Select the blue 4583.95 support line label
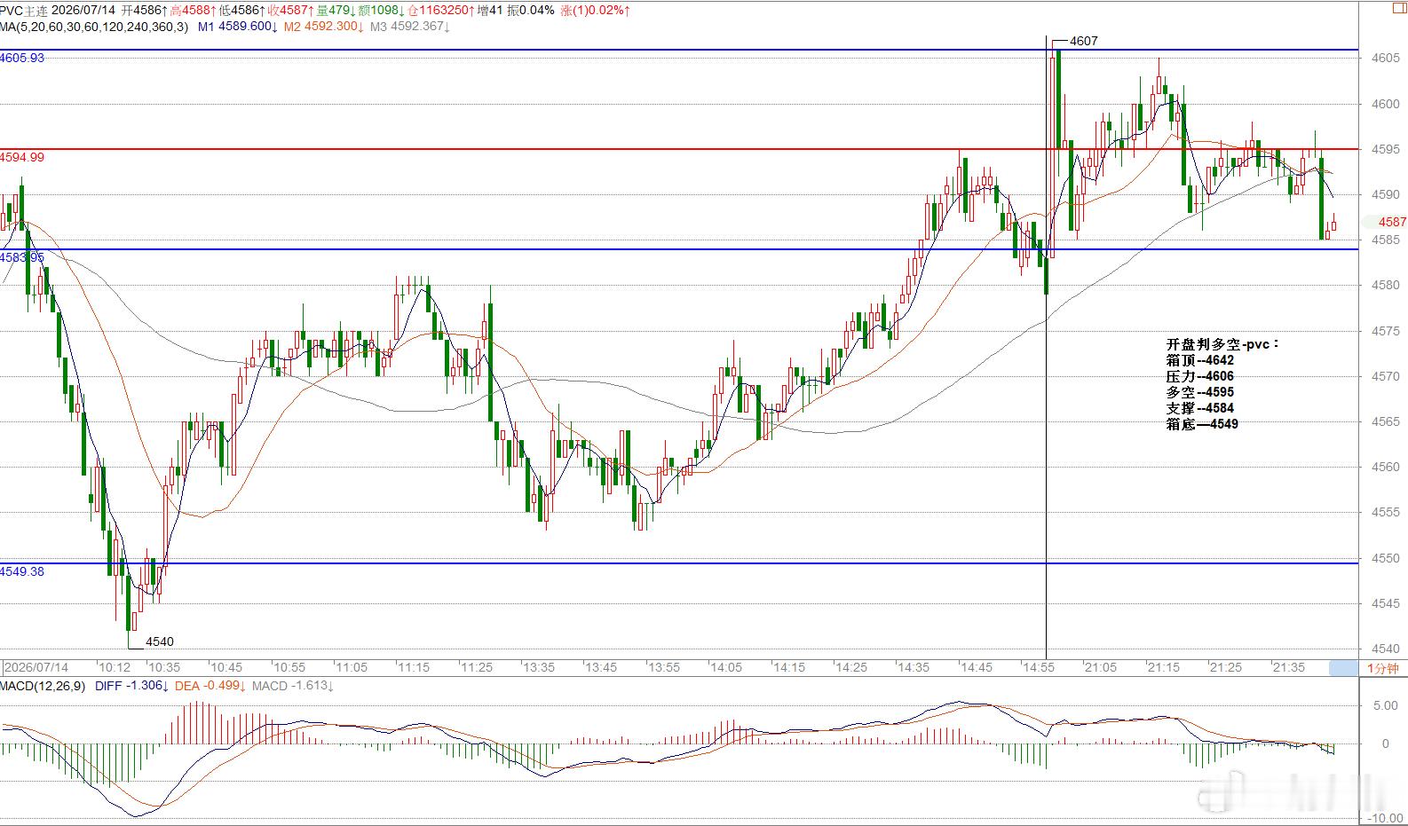The image size is (1408, 826). tap(22, 257)
